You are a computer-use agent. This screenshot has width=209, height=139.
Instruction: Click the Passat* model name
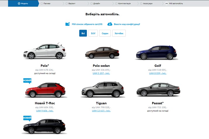tap(158, 103)
